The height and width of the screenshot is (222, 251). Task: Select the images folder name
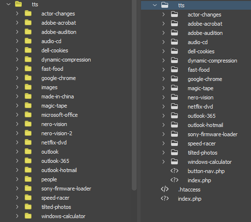49,87
